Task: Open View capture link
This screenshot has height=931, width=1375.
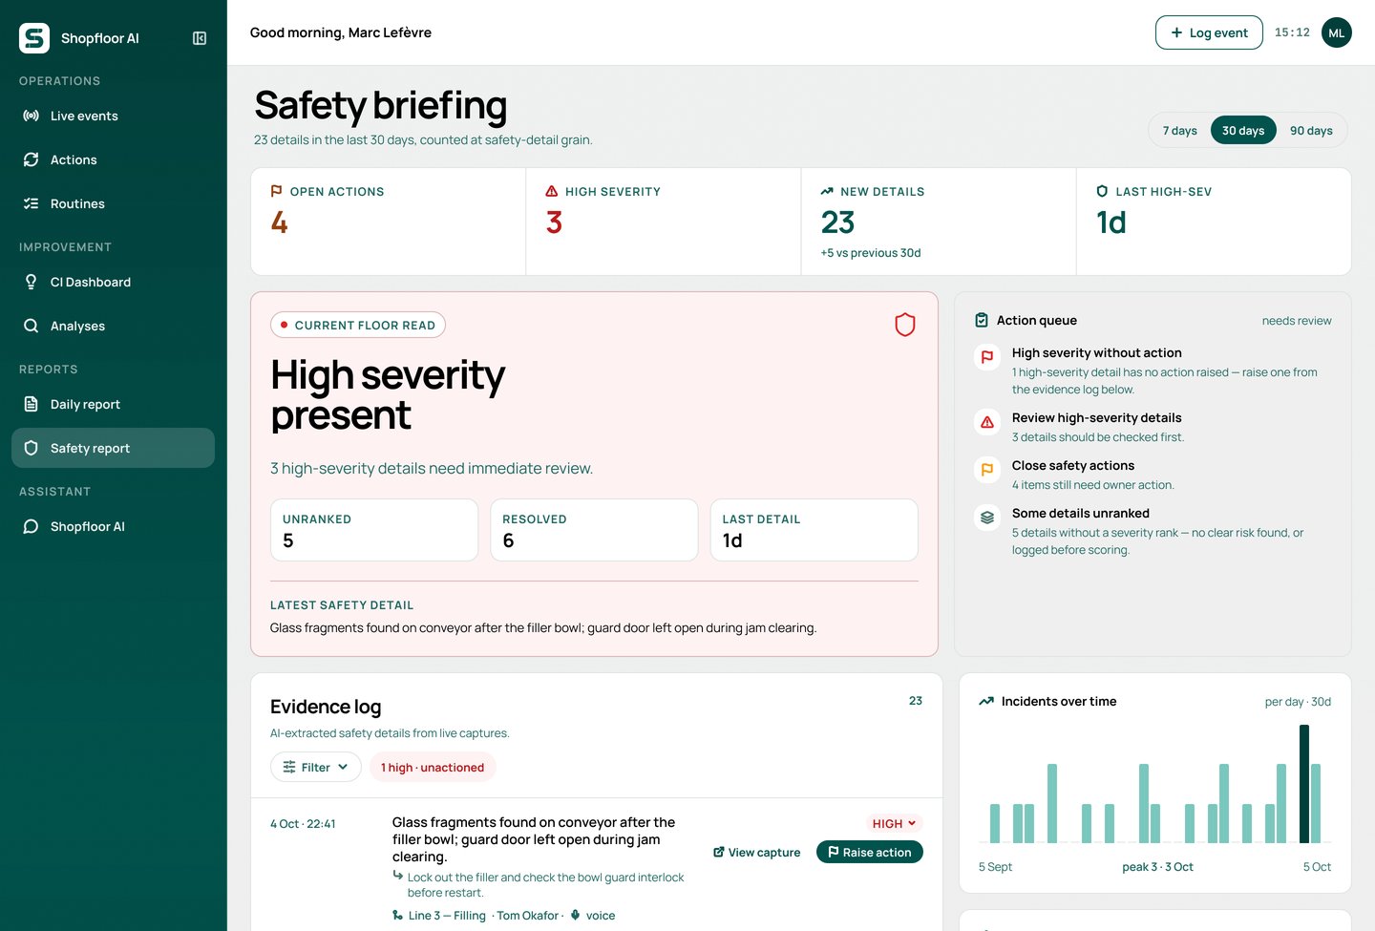Action: 756,853
